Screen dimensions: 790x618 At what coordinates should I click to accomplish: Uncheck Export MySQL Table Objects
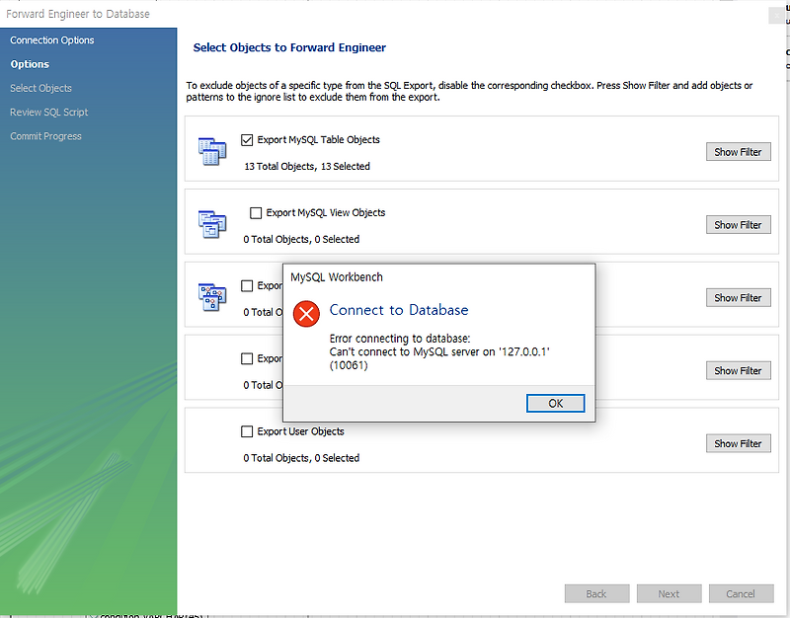[247, 140]
